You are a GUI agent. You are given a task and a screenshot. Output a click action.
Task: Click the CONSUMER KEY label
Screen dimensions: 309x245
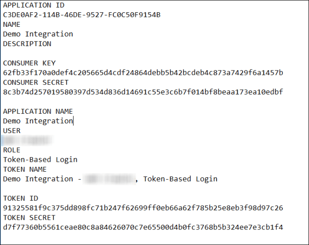tap(29, 63)
